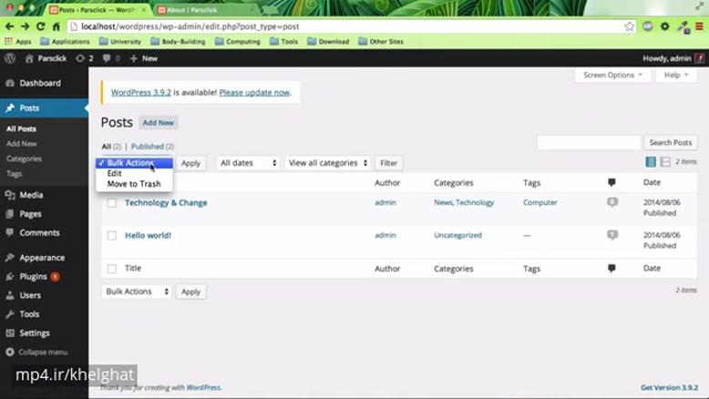The image size is (709, 399).
Task: Check the Hello world! post checkbox
Action: pos(112,235)
